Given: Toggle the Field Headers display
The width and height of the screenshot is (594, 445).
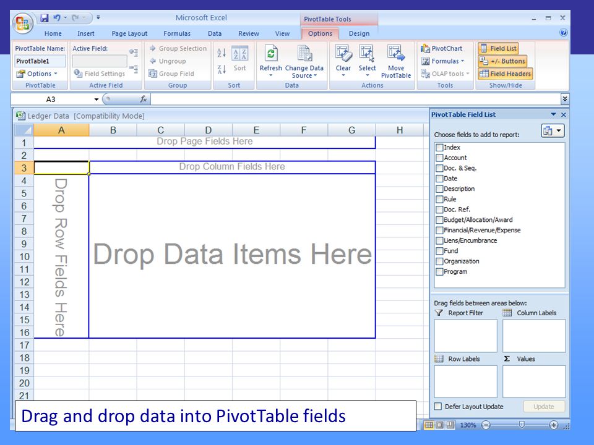Looking at the screenshot, I should [506, 74].
